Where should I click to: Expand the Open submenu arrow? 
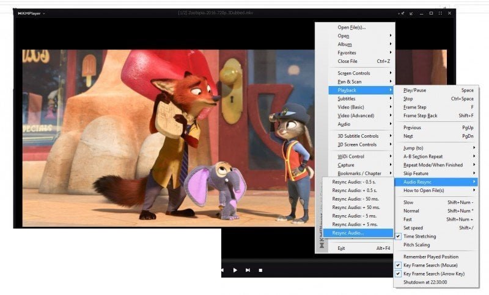coord(391,36)
